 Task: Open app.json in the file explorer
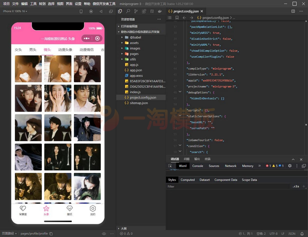click(x=136, y=70)
